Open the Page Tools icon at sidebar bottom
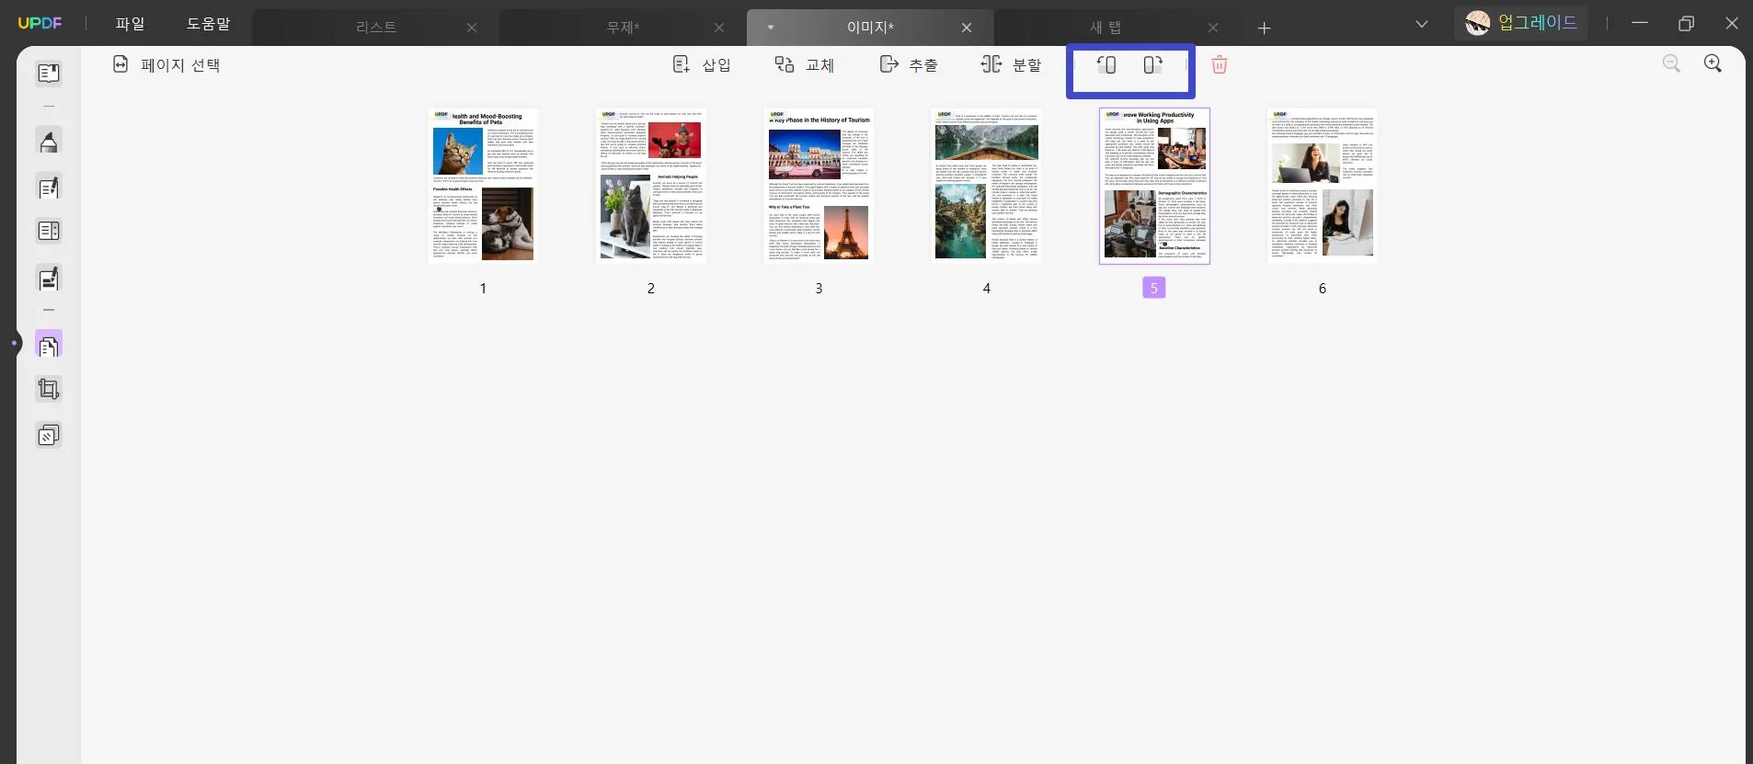Viewport: 1753px width, 764px height. [x=49, y=435]
